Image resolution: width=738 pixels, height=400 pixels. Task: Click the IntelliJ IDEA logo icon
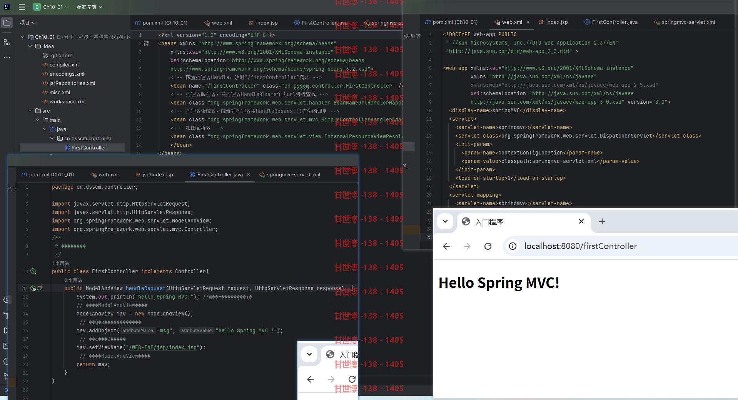[7, 7]
